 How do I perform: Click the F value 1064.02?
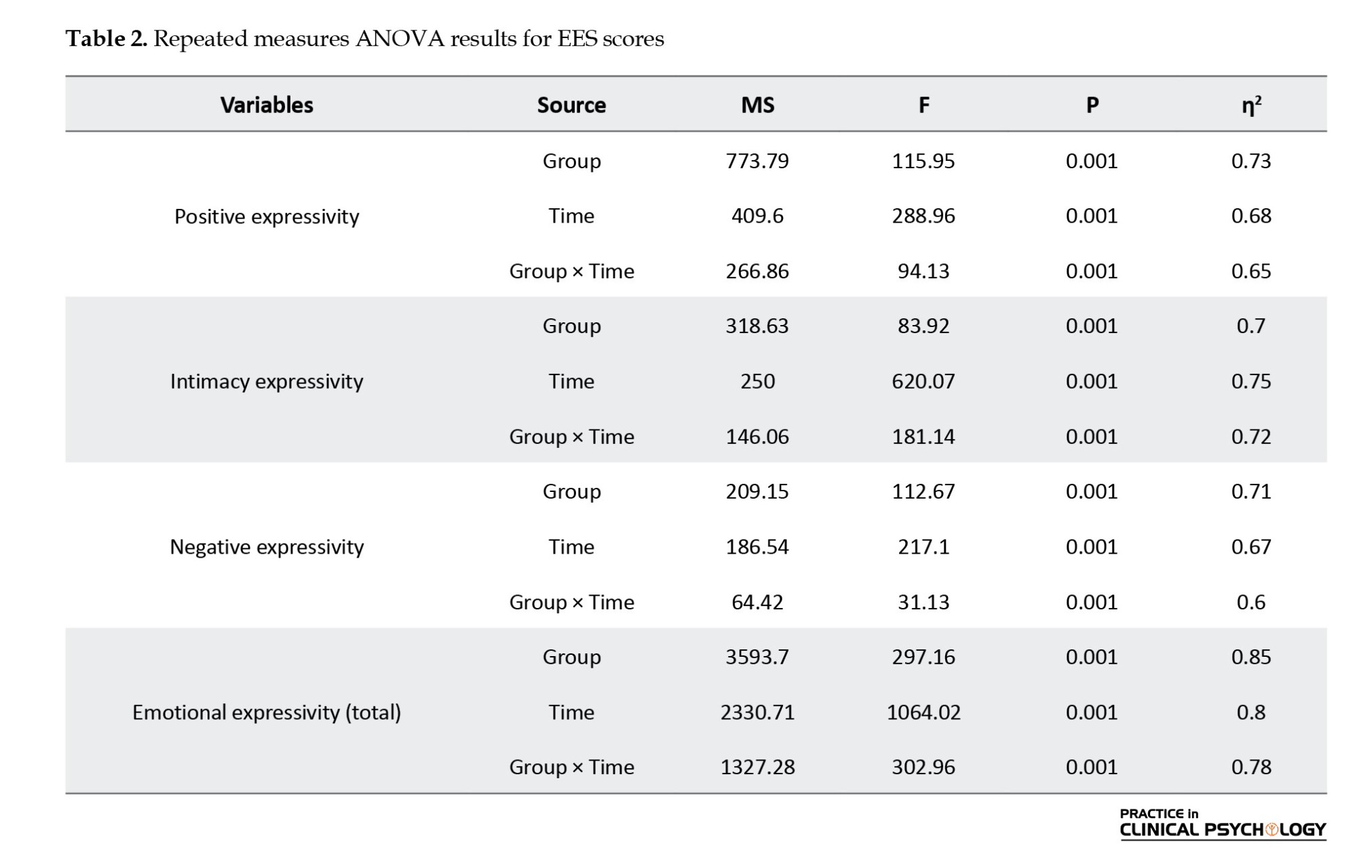point(923,712)
